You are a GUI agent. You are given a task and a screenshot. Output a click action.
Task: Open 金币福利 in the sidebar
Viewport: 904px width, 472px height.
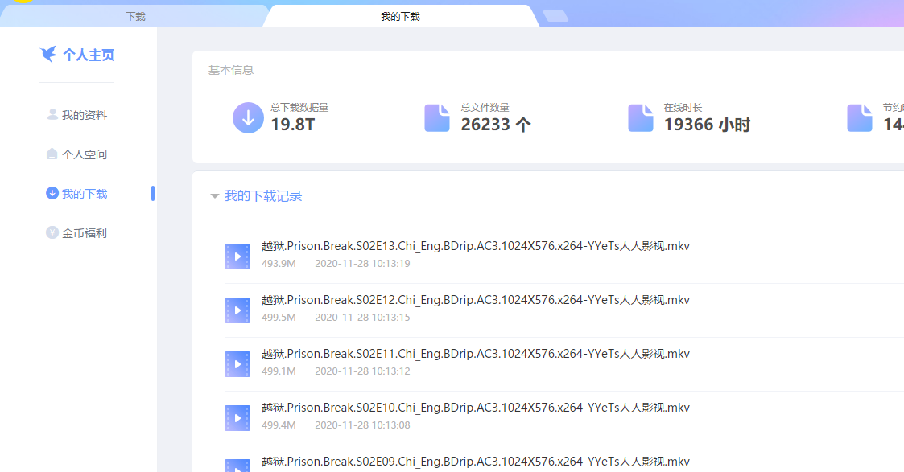[84, 233]
